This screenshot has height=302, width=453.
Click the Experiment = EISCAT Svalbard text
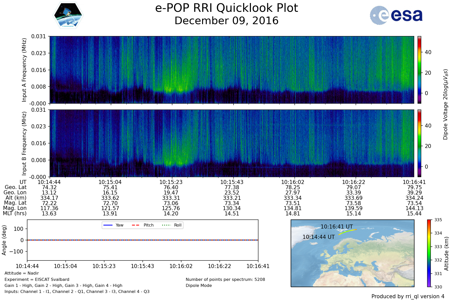click(37, 279)
